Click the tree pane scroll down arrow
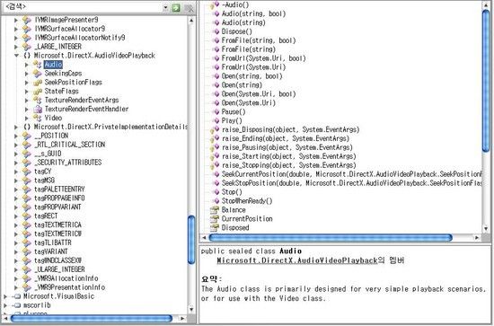 click(191, 310)
